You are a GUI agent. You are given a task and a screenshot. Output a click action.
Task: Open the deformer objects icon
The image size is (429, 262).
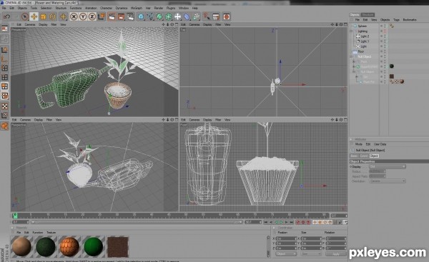(x=187, y=16)
